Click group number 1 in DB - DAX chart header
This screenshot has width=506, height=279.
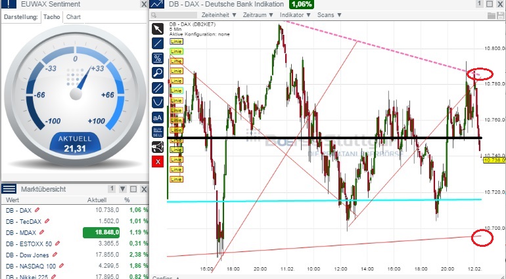(x=479, y=4)
